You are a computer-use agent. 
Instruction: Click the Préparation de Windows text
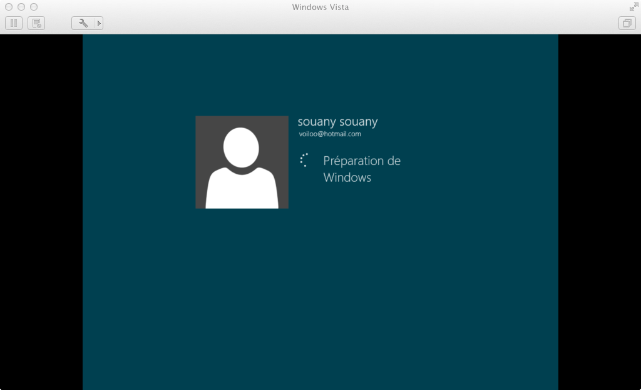tap(362, 169)
